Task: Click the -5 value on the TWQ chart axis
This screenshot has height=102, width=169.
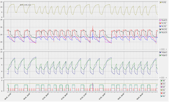Action: (x=2, y=78)
